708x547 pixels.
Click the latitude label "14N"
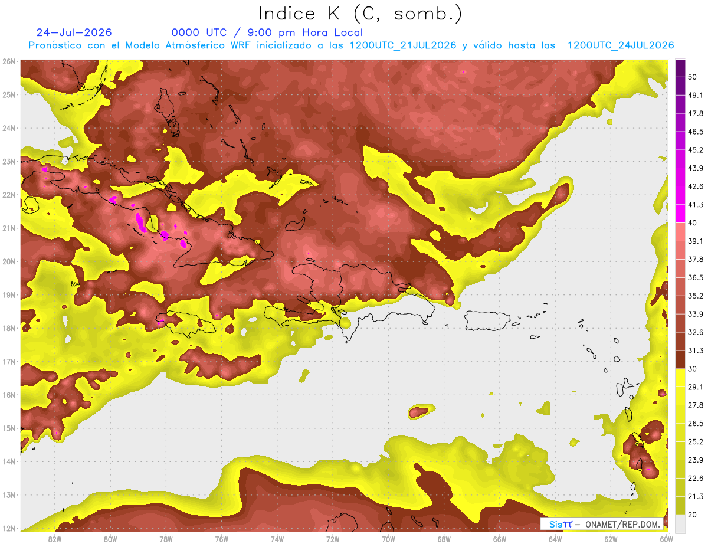9,461
